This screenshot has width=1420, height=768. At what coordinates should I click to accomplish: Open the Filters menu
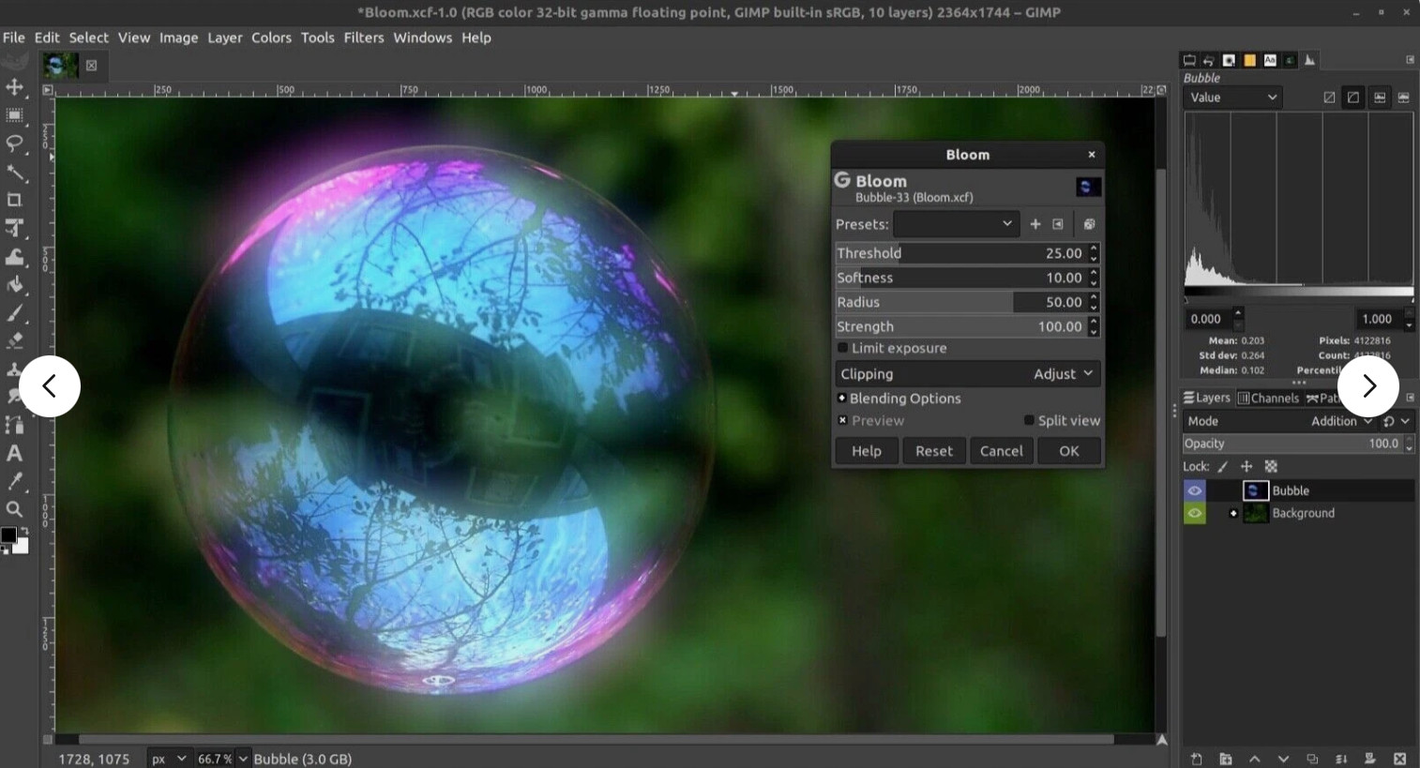[363, 38]
